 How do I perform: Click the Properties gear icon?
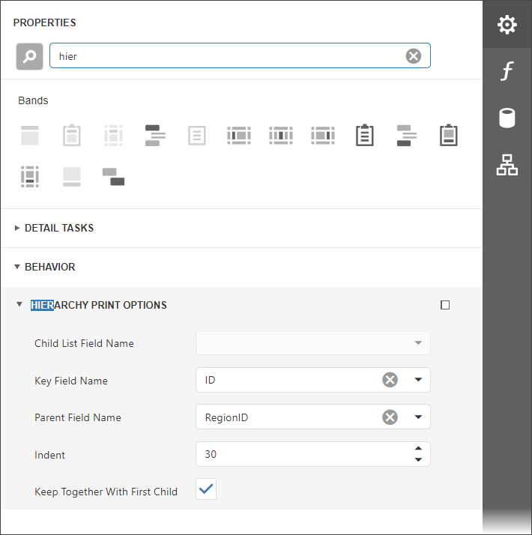click(507, 25)
